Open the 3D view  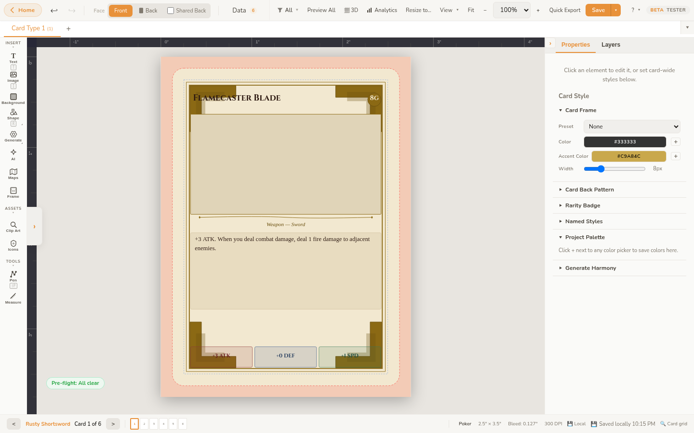tap(351, 10)
